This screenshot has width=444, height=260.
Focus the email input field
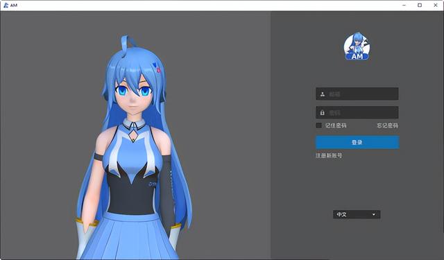point(357,94)
